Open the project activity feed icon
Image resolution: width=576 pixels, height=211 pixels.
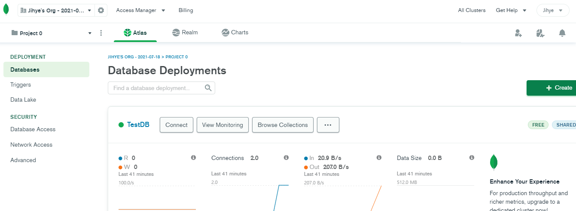540,33
